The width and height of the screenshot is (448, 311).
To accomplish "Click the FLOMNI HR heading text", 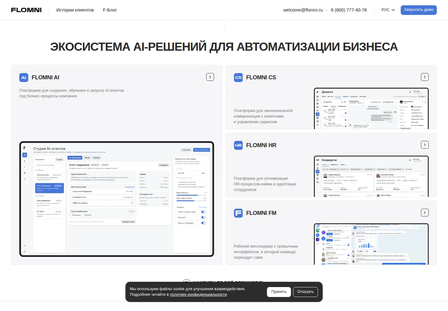I will tap(261, 145).
